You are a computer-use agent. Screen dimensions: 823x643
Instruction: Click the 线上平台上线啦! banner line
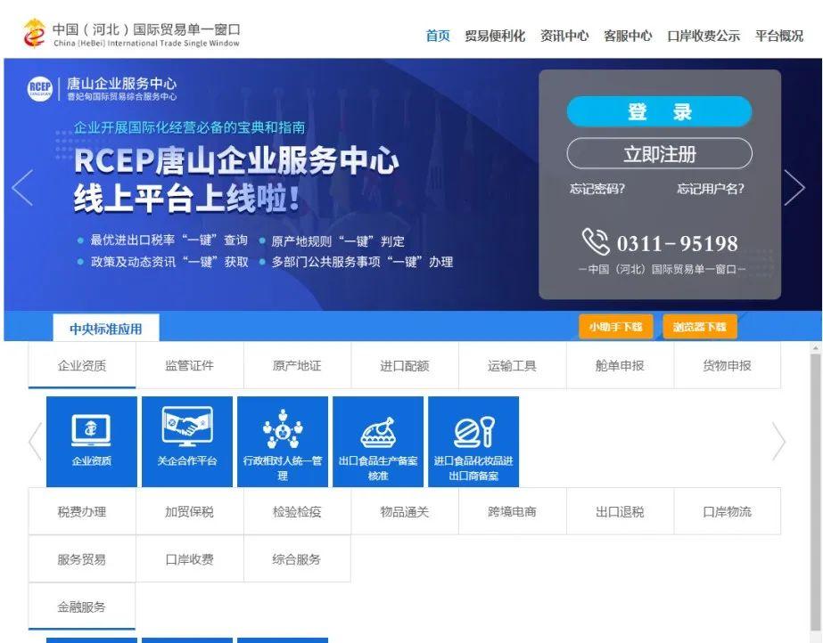tap(187, 199)
